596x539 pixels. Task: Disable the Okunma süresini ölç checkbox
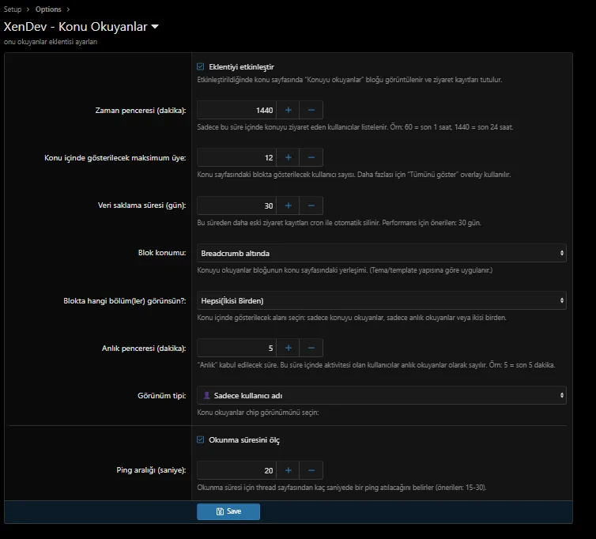click(201, 440)
